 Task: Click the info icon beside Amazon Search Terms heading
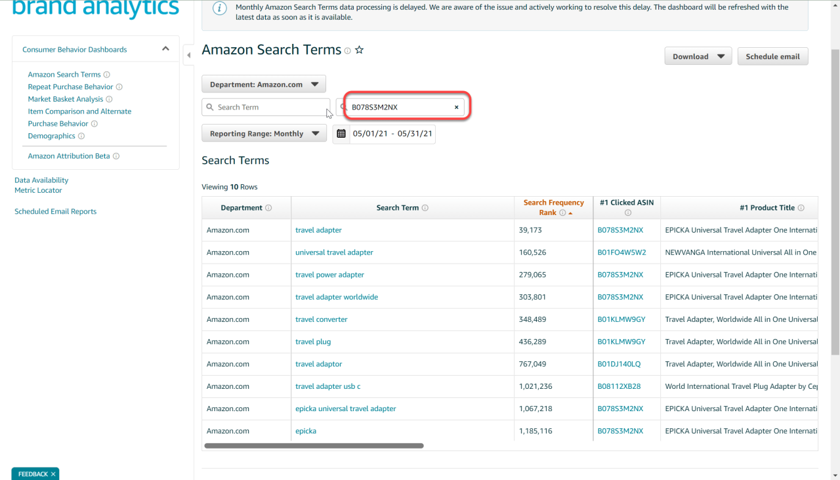[x=346, y=50]
